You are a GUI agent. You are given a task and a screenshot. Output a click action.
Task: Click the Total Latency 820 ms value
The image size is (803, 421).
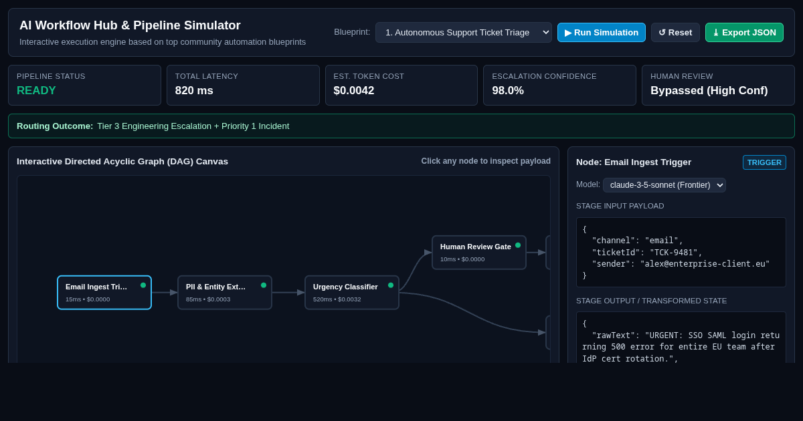pyautogui.click(x=194, y=91)
